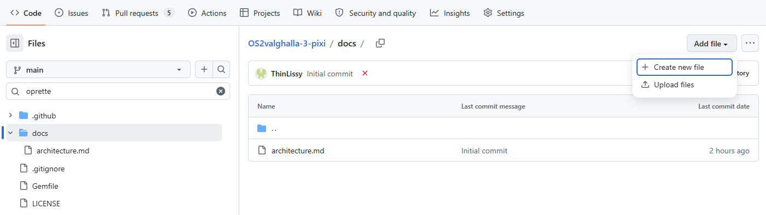The height and width of the screenshot is (215, 766).
Task: Click the pull requests count badge 5
Action: pos(169,13)
